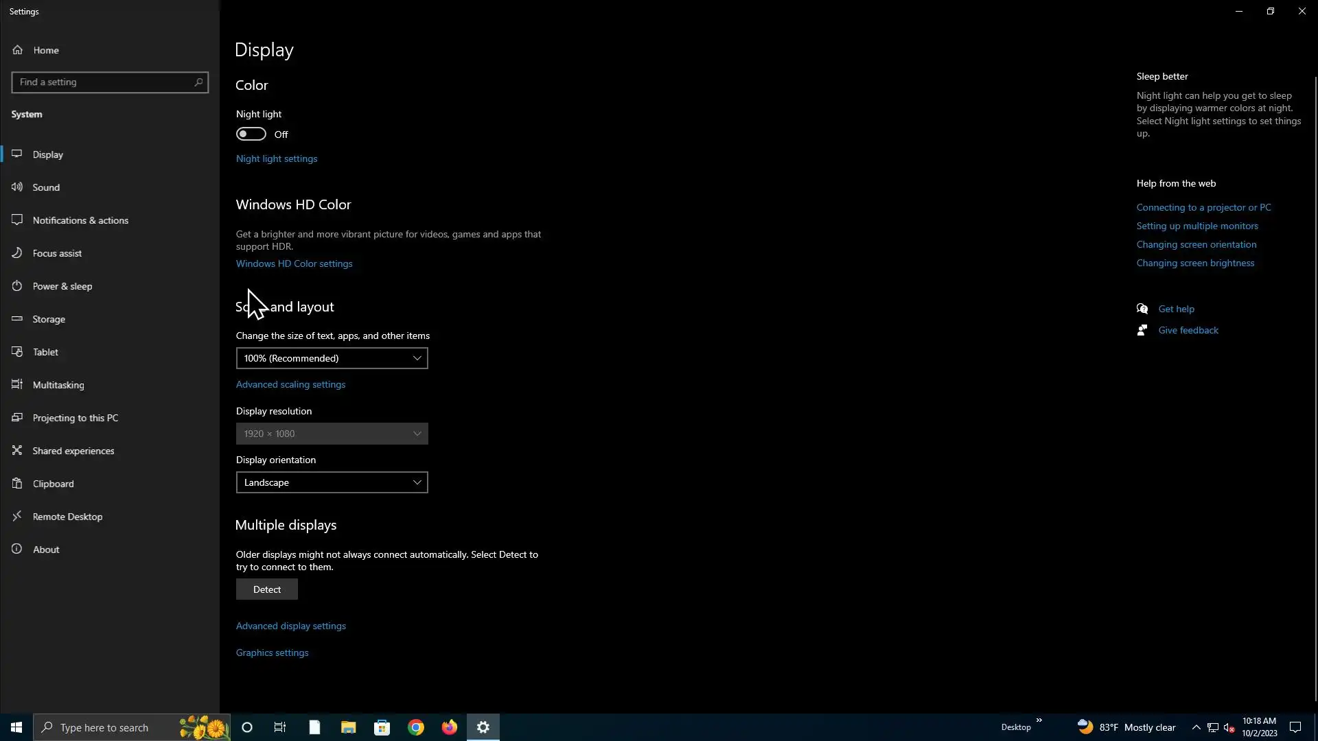Image resolution: width=1318 pixels, height=741 pixels.
Task: Click the Clipboard icon in sidebar
Action: point(17,483)
